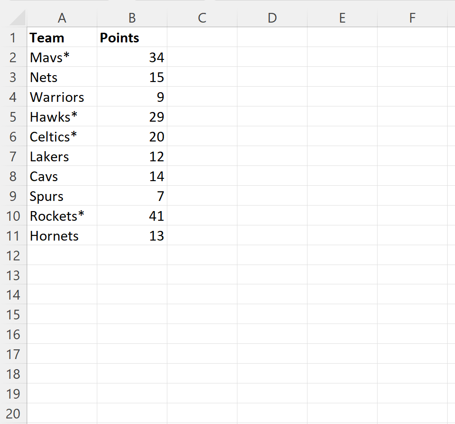Click Lakers points value 12
Screen dimensions: 455x424
[132, 157]
